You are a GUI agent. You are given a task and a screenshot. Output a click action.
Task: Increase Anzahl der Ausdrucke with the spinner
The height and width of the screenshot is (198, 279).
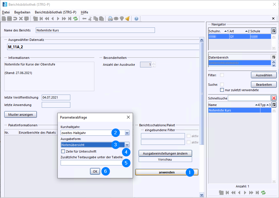click(x=154, y=63)
